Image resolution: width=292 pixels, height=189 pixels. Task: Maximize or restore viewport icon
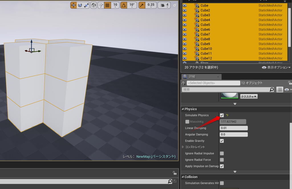click(175, 5)
